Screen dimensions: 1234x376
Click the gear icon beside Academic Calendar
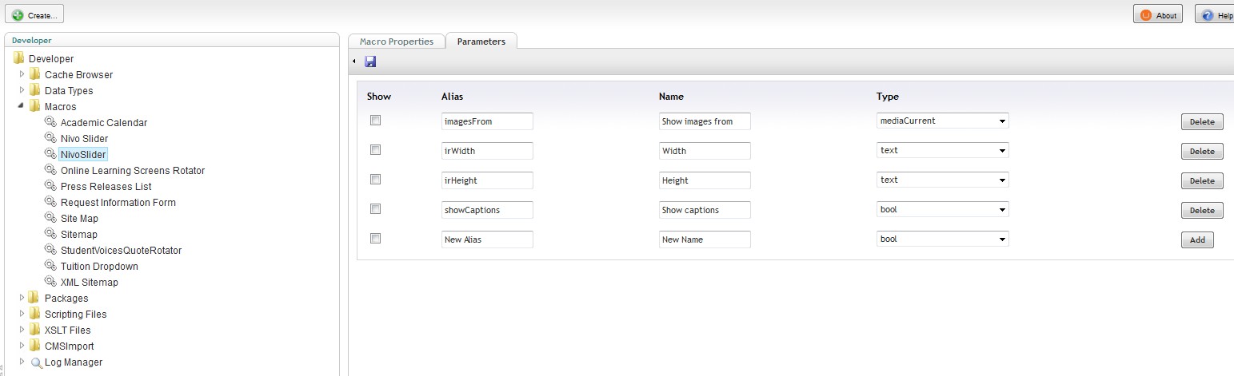50,122
